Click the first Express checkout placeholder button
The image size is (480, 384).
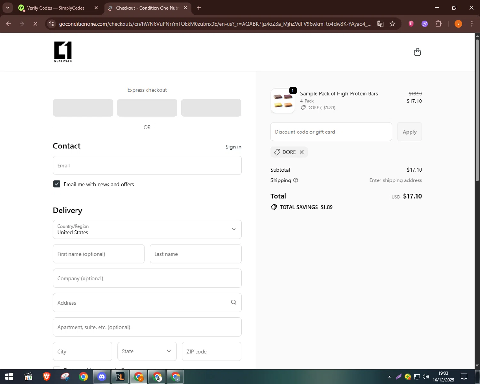point(83,108)
